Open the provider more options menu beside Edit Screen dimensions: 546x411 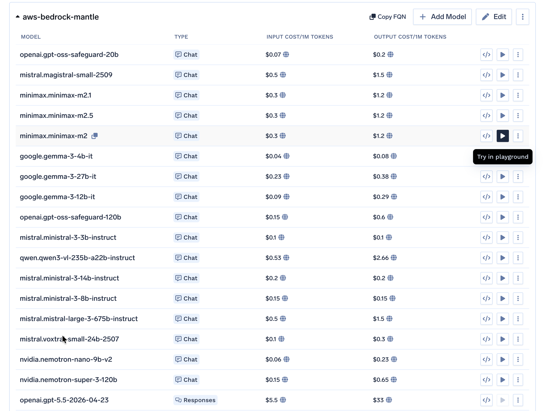pyautogui.click(x=523, y=17)
